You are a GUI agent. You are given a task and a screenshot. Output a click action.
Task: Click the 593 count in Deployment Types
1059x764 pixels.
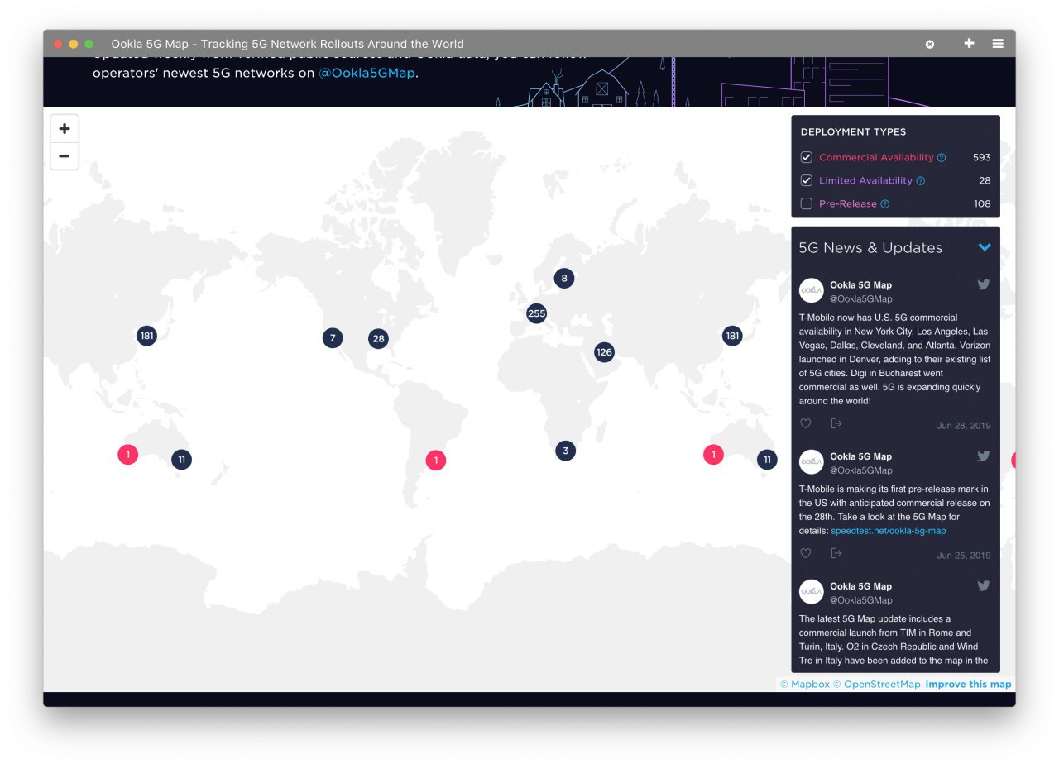(x=981, y=157)
